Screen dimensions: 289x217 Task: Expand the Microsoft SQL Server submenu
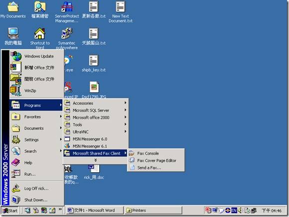tap(96, 110)
